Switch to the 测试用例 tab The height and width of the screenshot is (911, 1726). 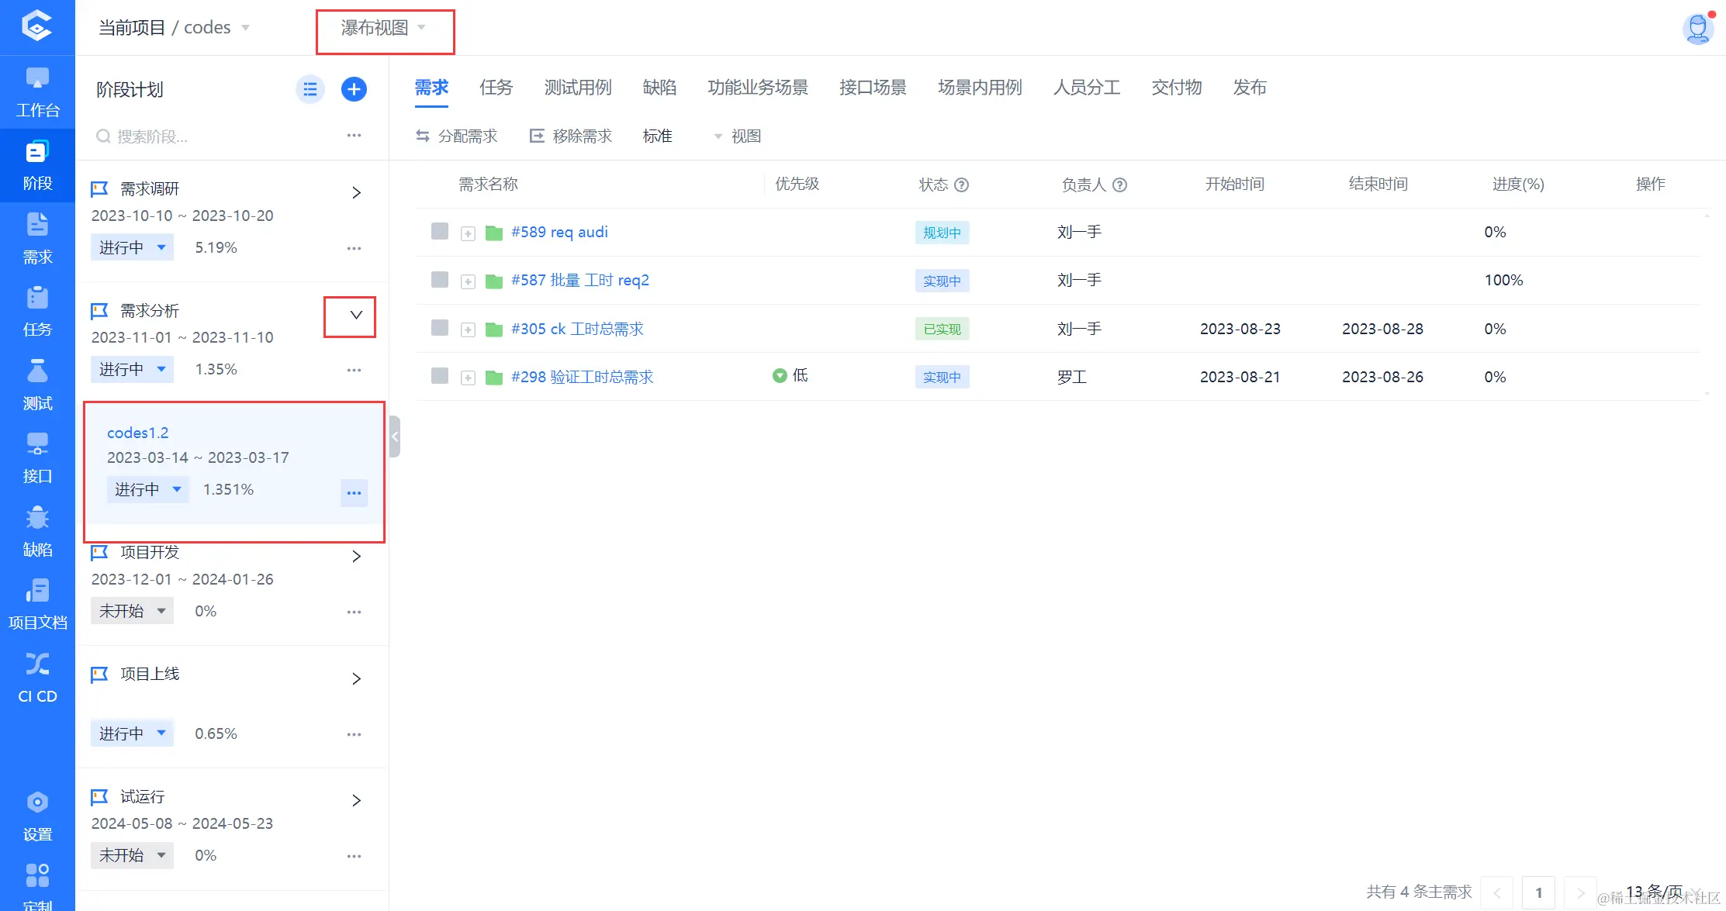577,88
